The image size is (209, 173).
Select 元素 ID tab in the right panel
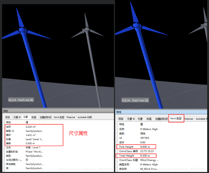tap(131, 119)
